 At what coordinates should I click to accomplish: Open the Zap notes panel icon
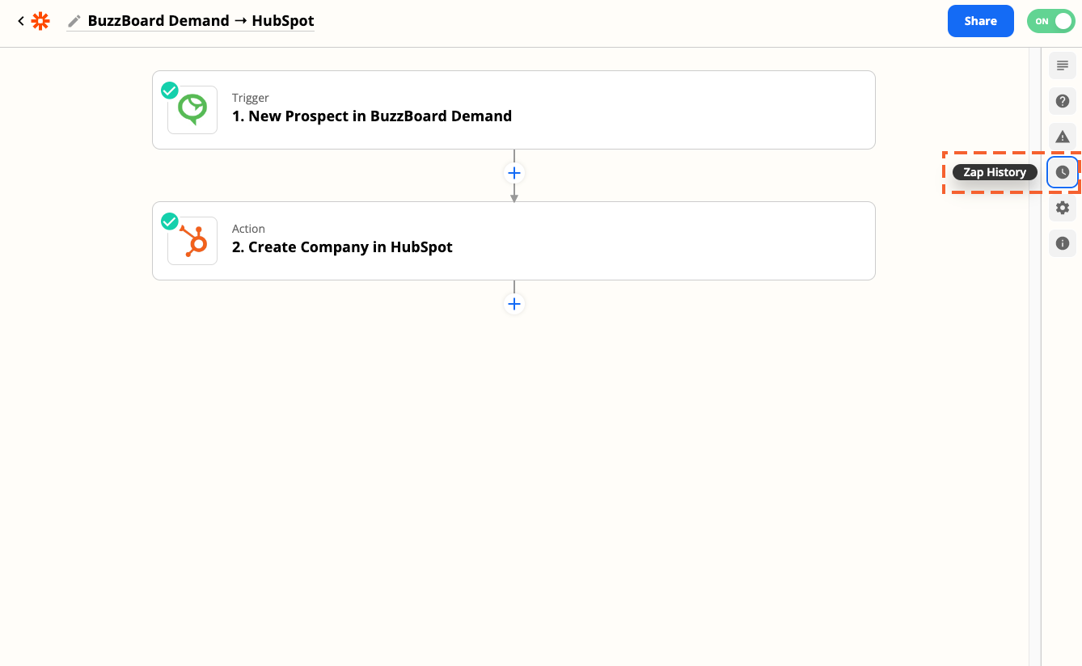[1063, 65]
